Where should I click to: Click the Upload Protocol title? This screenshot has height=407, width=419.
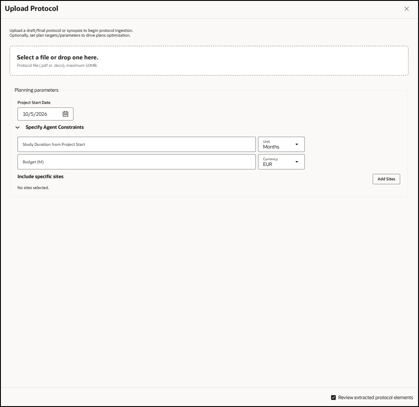[31, 9]
